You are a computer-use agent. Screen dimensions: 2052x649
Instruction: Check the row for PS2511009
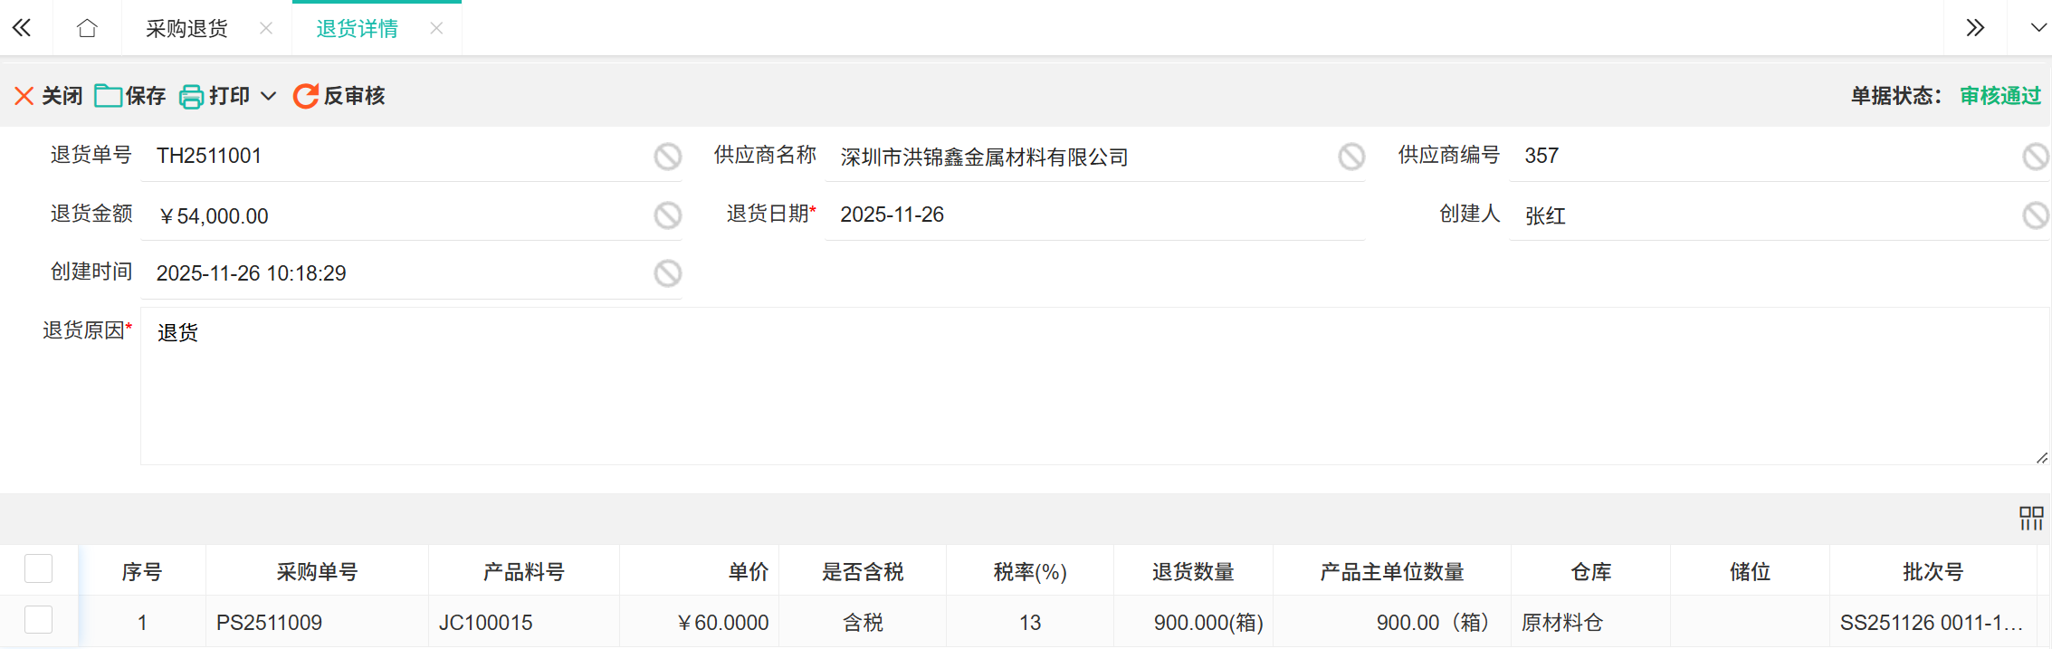[x=38, y=621]
